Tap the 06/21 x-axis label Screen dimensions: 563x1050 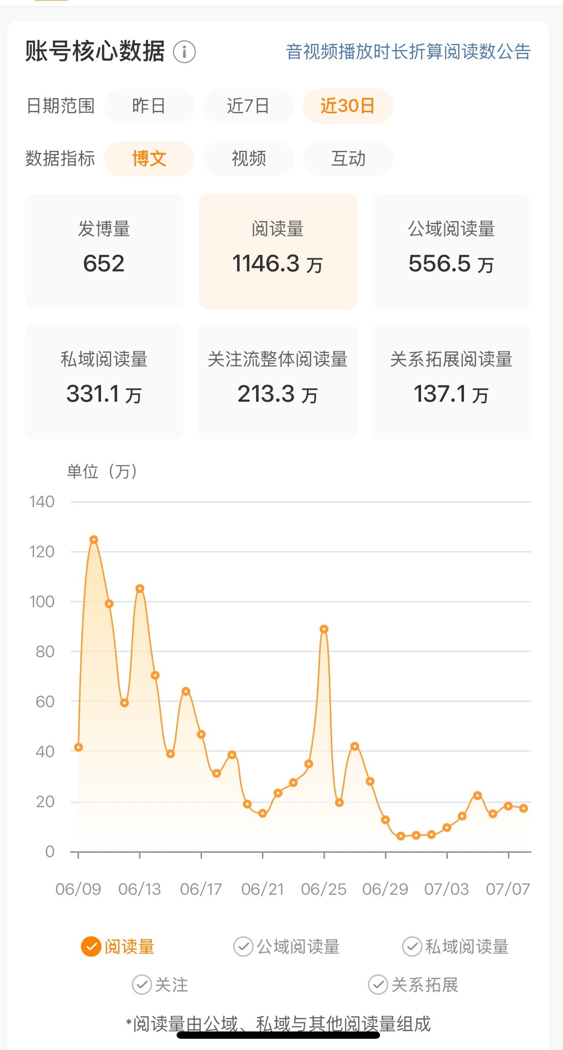[262, 889]
